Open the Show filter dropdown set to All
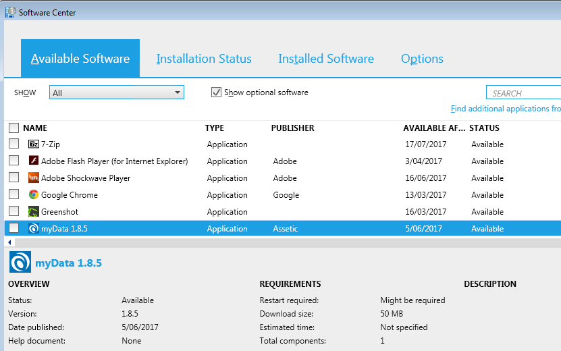The width and height of the screenshot is (561, 351). (x=117, y=92)
